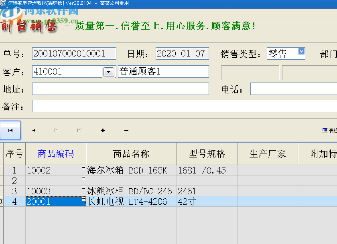Open the 客户 code dropdown beside 410001

(108, 72)
